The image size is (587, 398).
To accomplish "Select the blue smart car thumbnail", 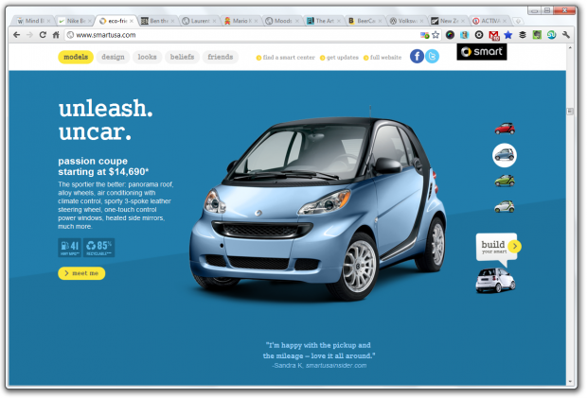I will 505,155.
